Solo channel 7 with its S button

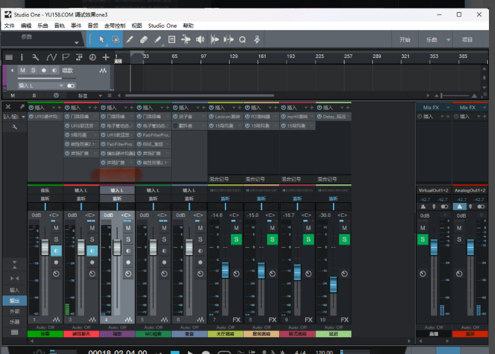236,239
